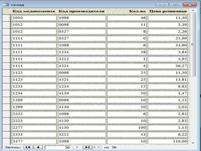Click medication code 3477

point(34,141)
